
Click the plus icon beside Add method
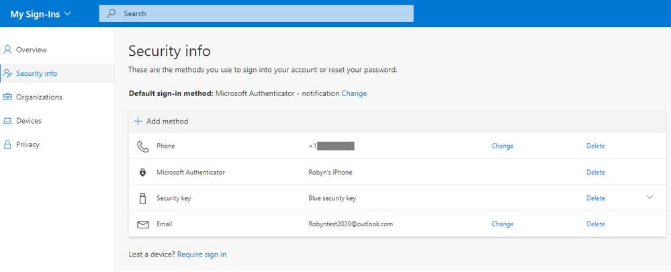pyautogui.click(x=138, y=122)
